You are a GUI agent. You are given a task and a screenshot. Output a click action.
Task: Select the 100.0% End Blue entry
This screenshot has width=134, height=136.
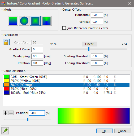(66, 93)
